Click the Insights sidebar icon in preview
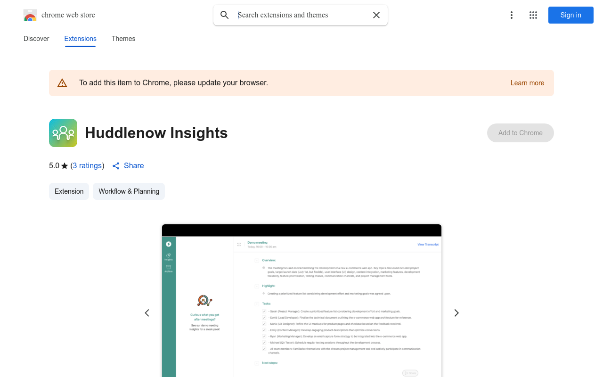Screen dimensions: 603x377 click(169, 257)
